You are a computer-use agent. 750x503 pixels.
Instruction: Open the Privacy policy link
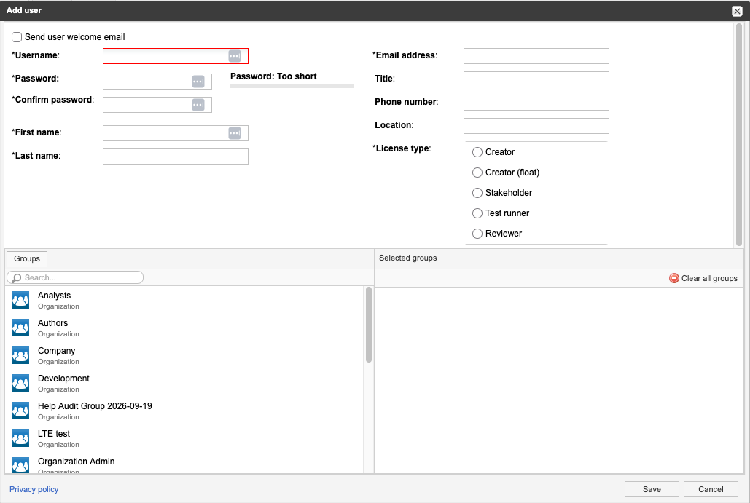34,489
